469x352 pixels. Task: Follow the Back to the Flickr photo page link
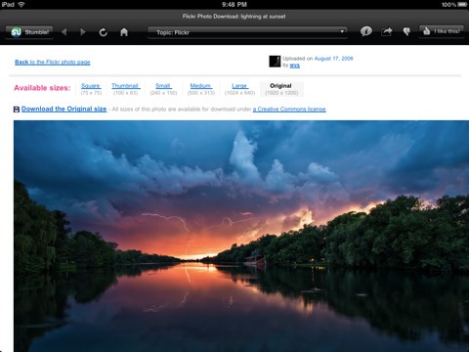point(53,62)
